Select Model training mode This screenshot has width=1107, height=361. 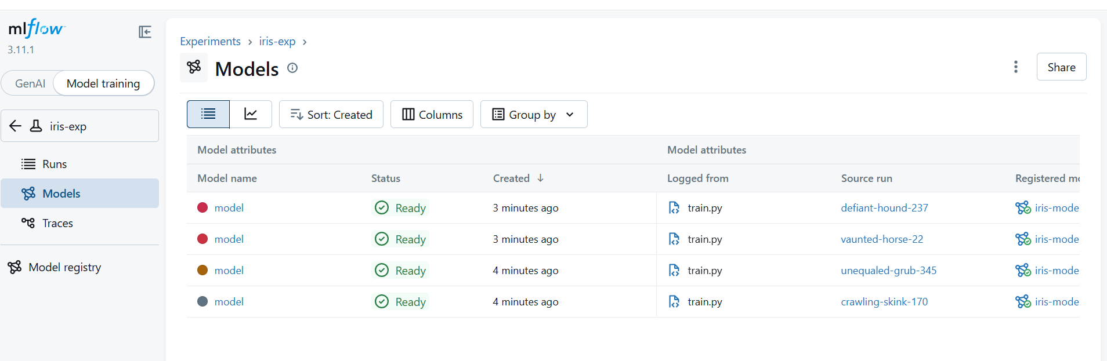pos(103,83)
